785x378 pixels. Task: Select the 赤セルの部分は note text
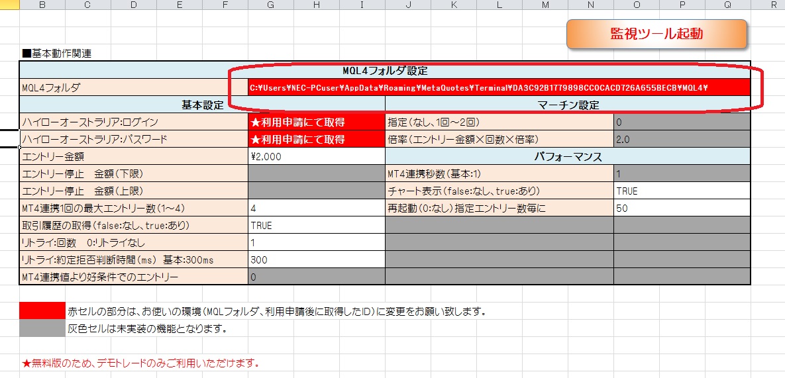click(278, 312)
